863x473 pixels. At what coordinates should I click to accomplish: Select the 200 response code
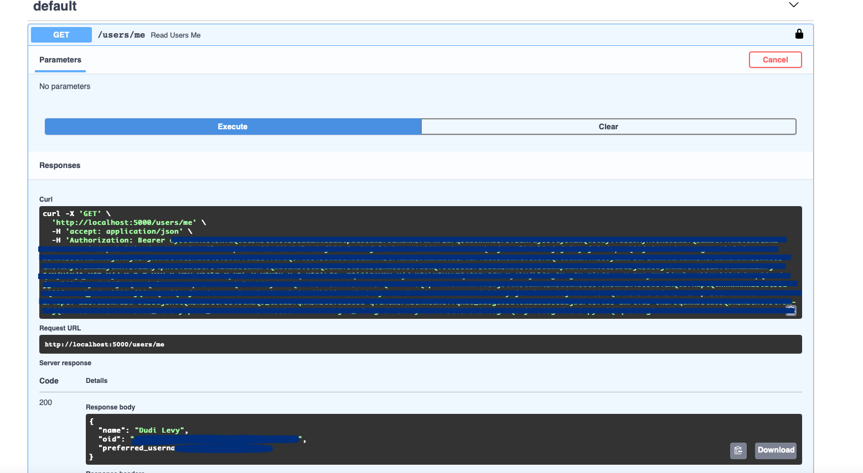point(46,402)
